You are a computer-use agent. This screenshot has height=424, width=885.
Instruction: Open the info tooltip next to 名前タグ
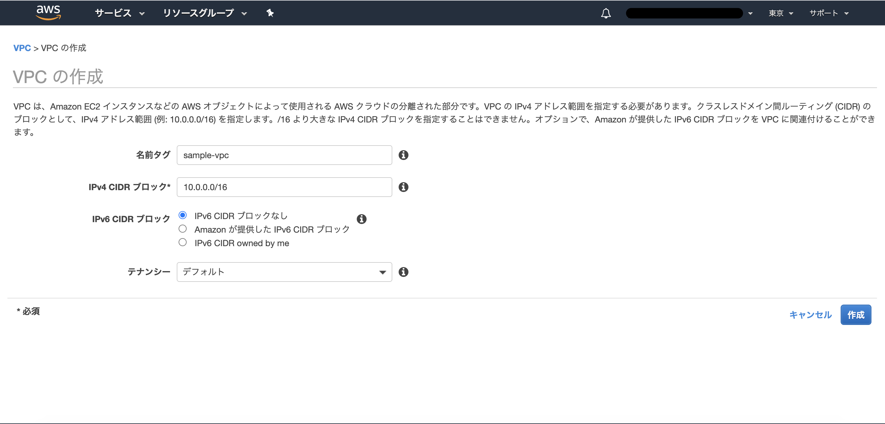(x=403, y=155)
